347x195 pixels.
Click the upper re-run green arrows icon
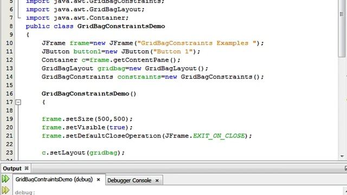click(5, 179)
